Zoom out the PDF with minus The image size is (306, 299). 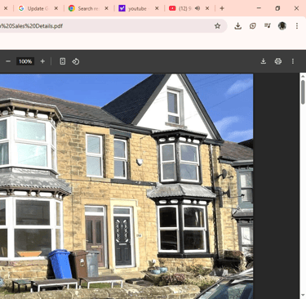tap(8, 61)
